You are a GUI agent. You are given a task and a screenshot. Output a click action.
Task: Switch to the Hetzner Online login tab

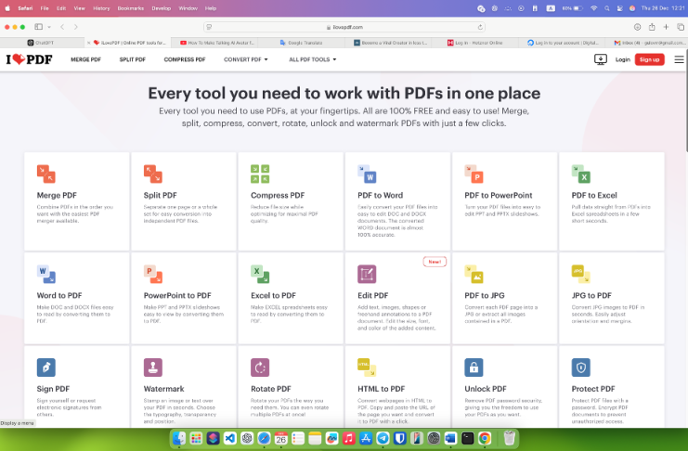click(x=474, y=43)
